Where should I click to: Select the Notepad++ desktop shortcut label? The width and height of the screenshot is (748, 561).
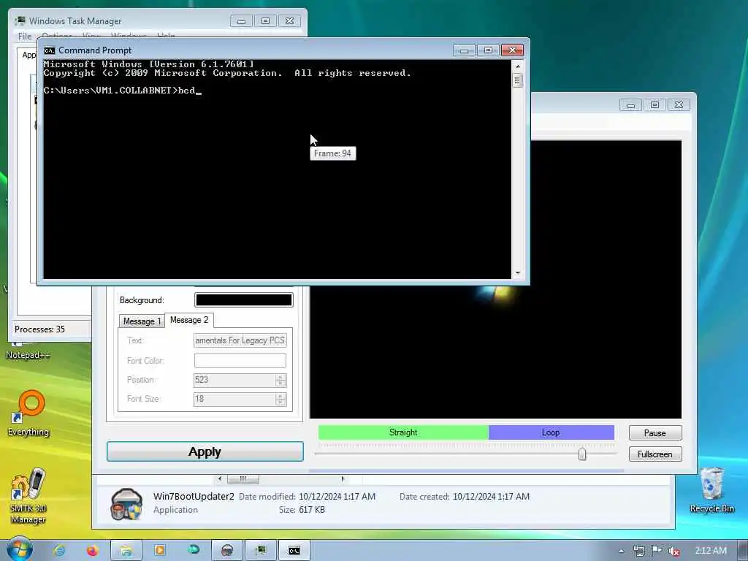pyautogui.click(x=28, y=355)
